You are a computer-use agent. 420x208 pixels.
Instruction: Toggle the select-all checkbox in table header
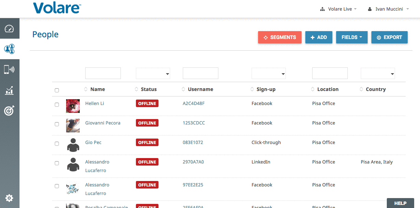(57, 90)
